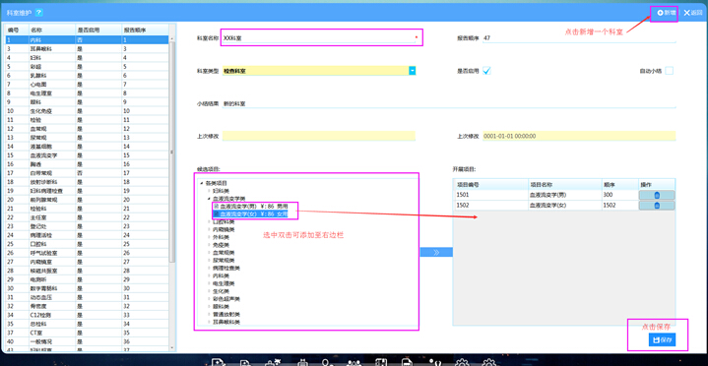
Task: Click cell 1501 in 开展项目 table
Action: point(490,195)
